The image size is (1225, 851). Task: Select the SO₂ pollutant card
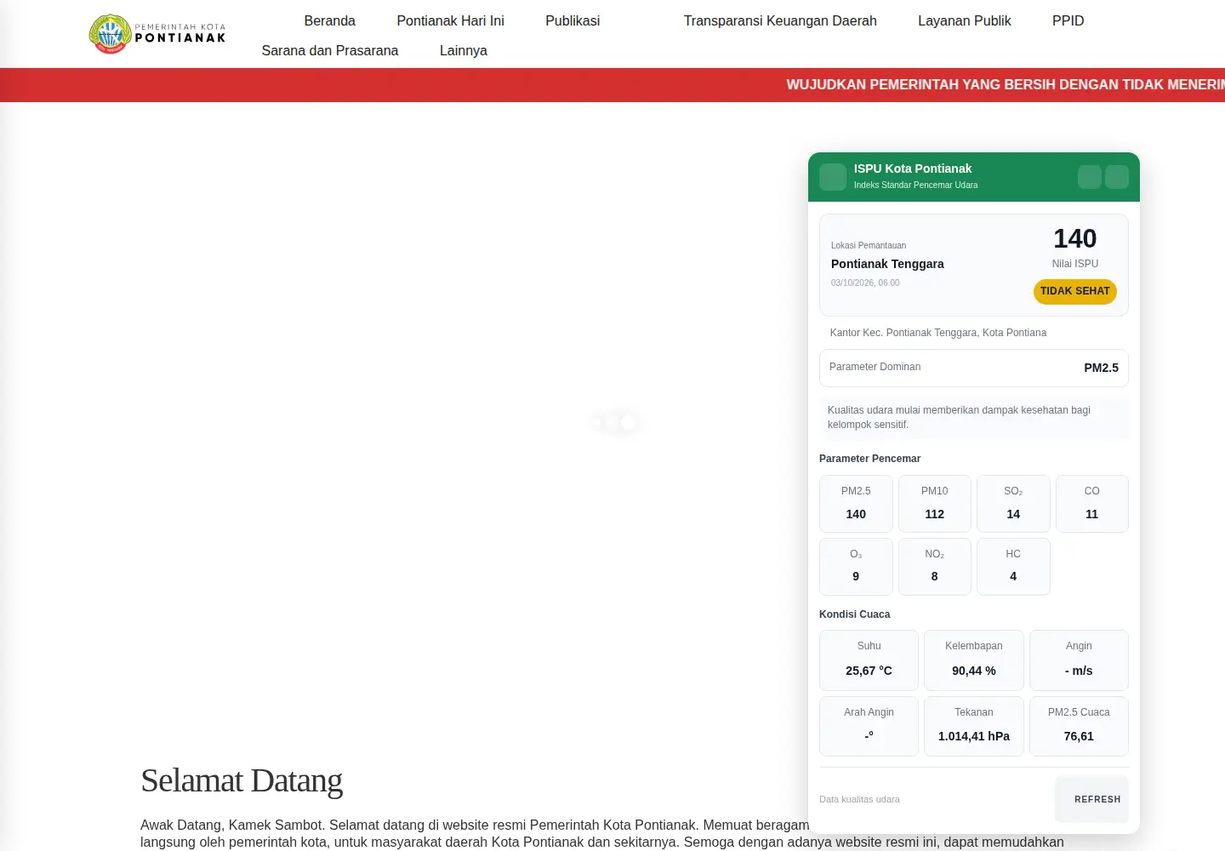[x=1013, y=504]
